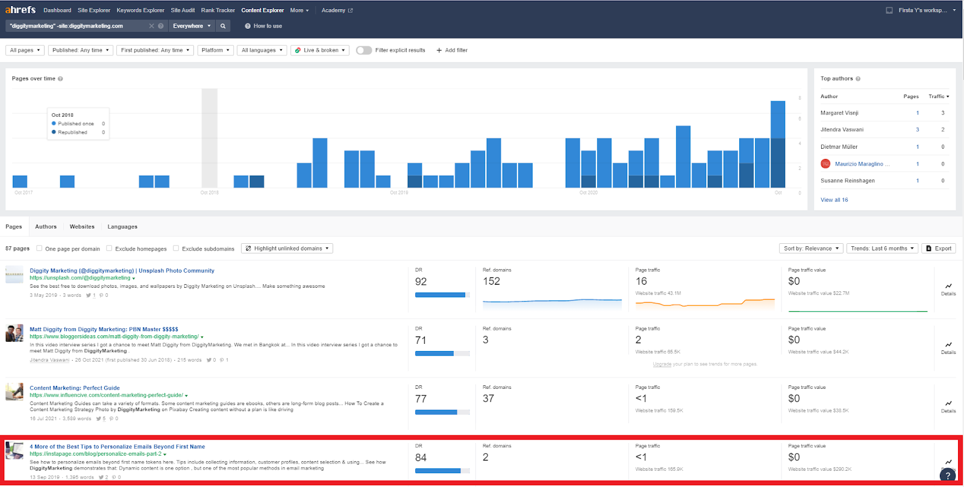Check One page per domain
This screenshot has height=487, width=964.
pyautogui.click(x=39, y=248)
